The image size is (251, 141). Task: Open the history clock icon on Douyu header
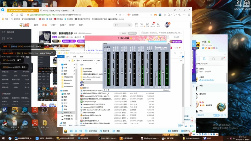136,24
